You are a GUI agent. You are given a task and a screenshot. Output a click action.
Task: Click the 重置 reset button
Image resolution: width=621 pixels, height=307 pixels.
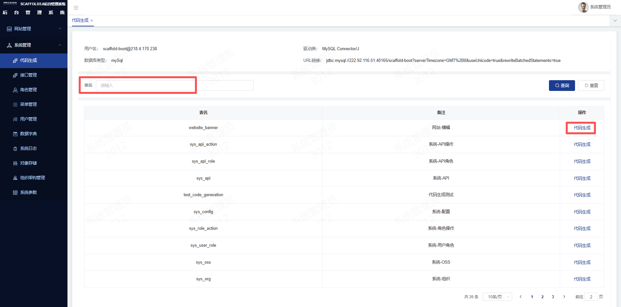point(591,85)
